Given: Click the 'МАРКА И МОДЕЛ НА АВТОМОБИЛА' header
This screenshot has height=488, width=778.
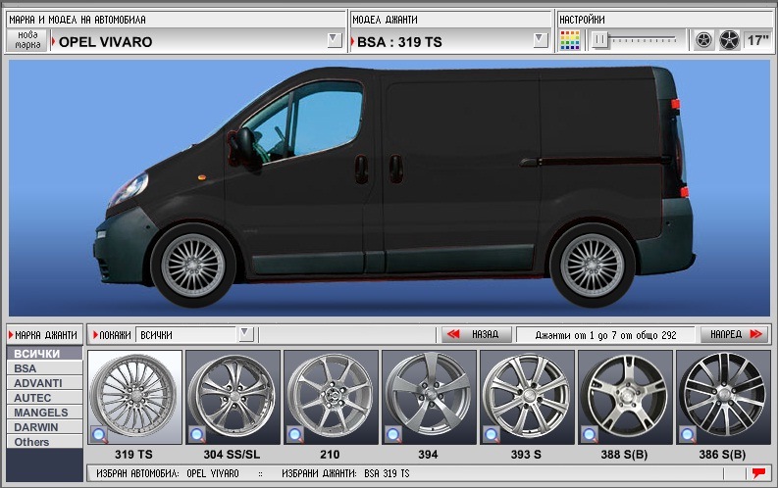Looking at the screenshot, I should (x=78, y=20).
